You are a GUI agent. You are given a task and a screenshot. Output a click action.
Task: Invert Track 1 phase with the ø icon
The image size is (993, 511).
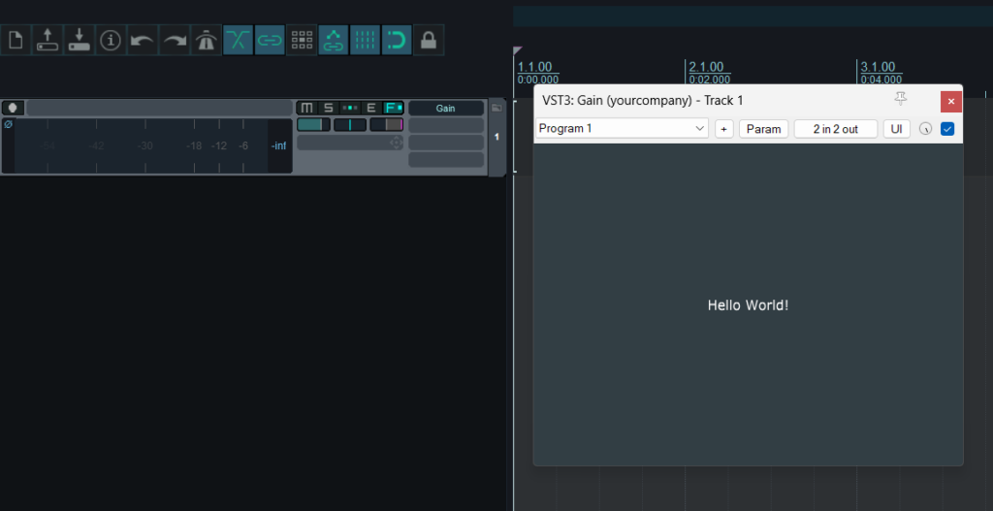click(x=8, y=125)
